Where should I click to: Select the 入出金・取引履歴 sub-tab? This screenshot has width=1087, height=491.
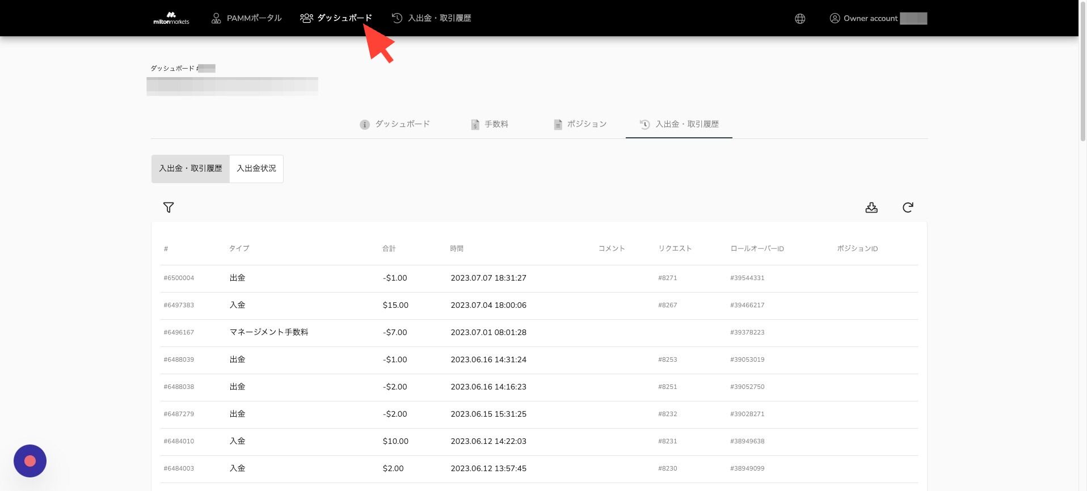(x=679, y=124)
